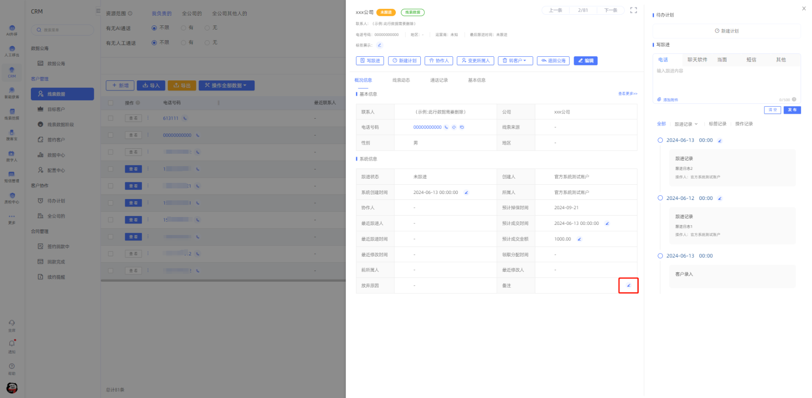Open the 转客户 dropdown
The image size is (812, 398).
pos(515,60)
